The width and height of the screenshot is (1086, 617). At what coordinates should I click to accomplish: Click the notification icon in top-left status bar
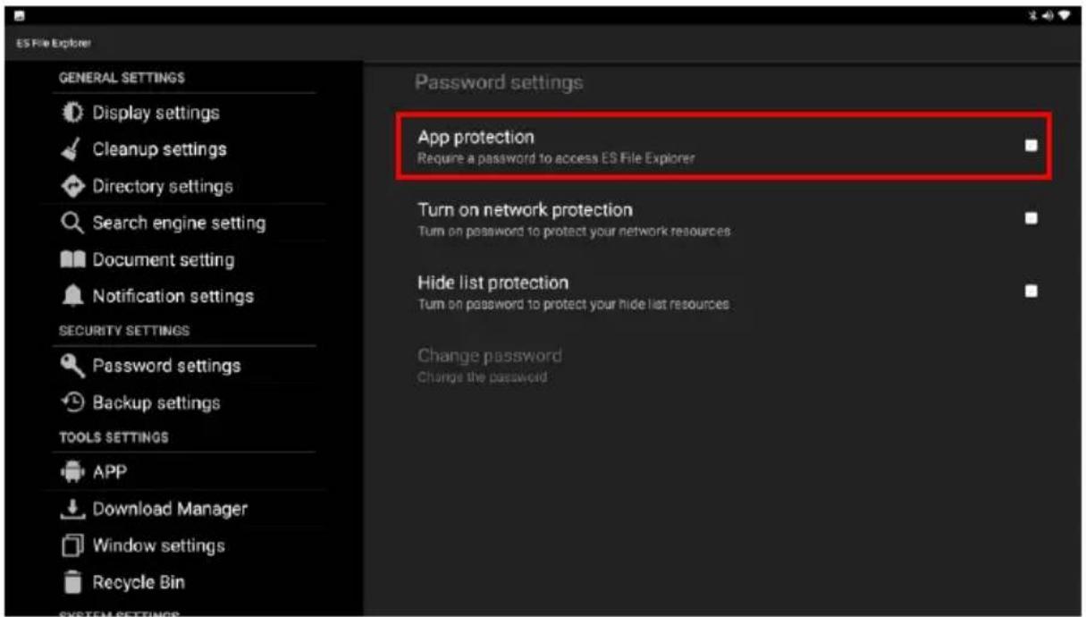pyautogui.click(x=20, y=16)
